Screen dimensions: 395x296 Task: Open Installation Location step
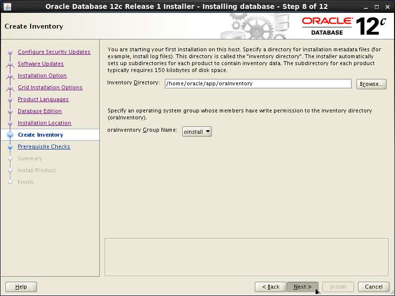click(44, 123)
